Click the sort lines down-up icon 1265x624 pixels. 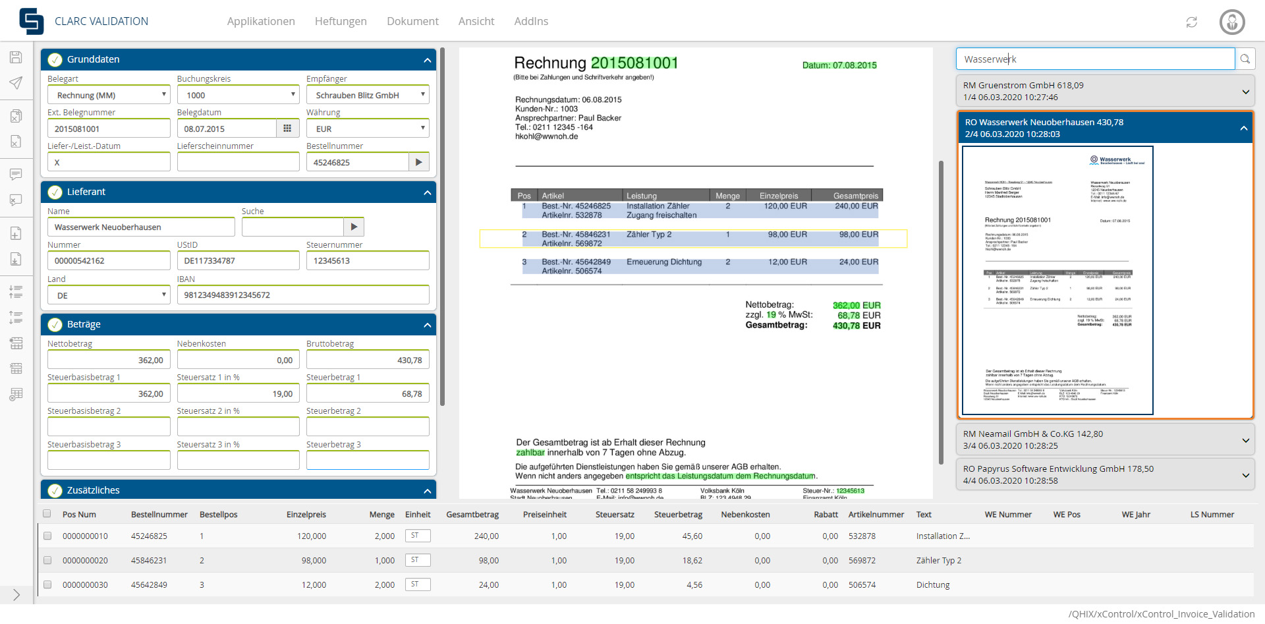16,291
